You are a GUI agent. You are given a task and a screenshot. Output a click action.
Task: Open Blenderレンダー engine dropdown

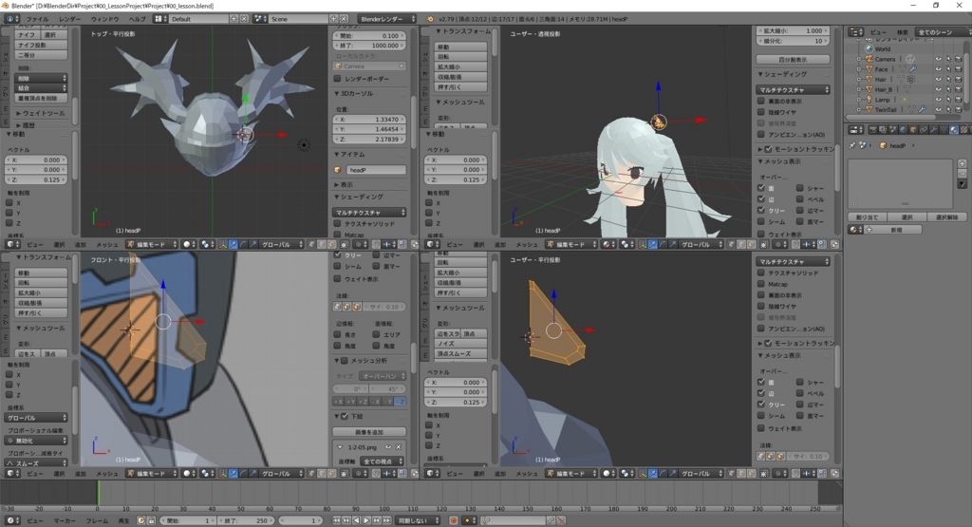coord(387,19)
